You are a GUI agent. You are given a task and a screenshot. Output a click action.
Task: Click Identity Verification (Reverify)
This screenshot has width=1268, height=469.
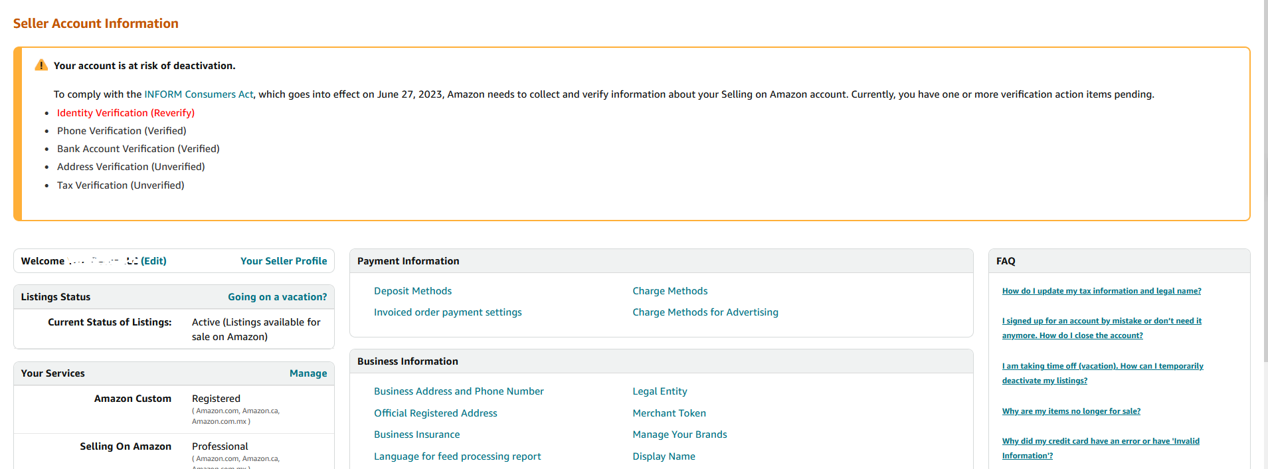pyautogui.click(x=126, y=113)
